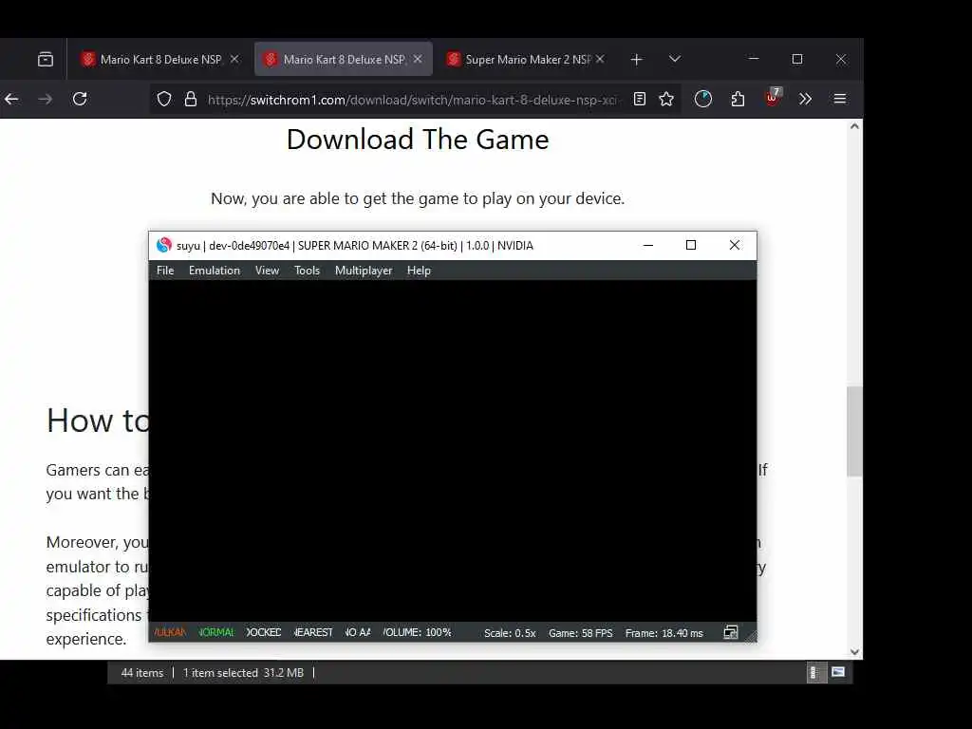Screen dimensions: 972x729
Task: Click Game: 58 FPS status text
Action: pos(580,633)
